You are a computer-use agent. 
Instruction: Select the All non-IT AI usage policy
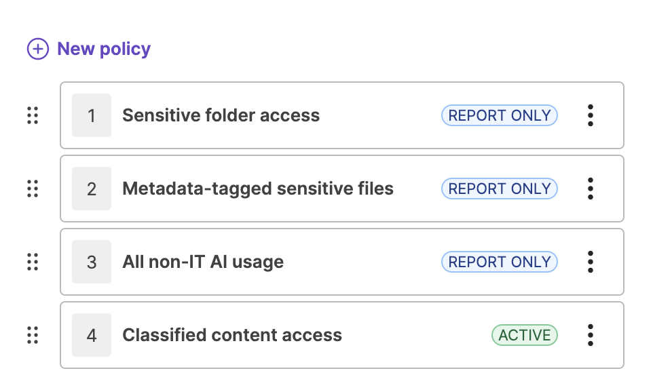[203, 262]
